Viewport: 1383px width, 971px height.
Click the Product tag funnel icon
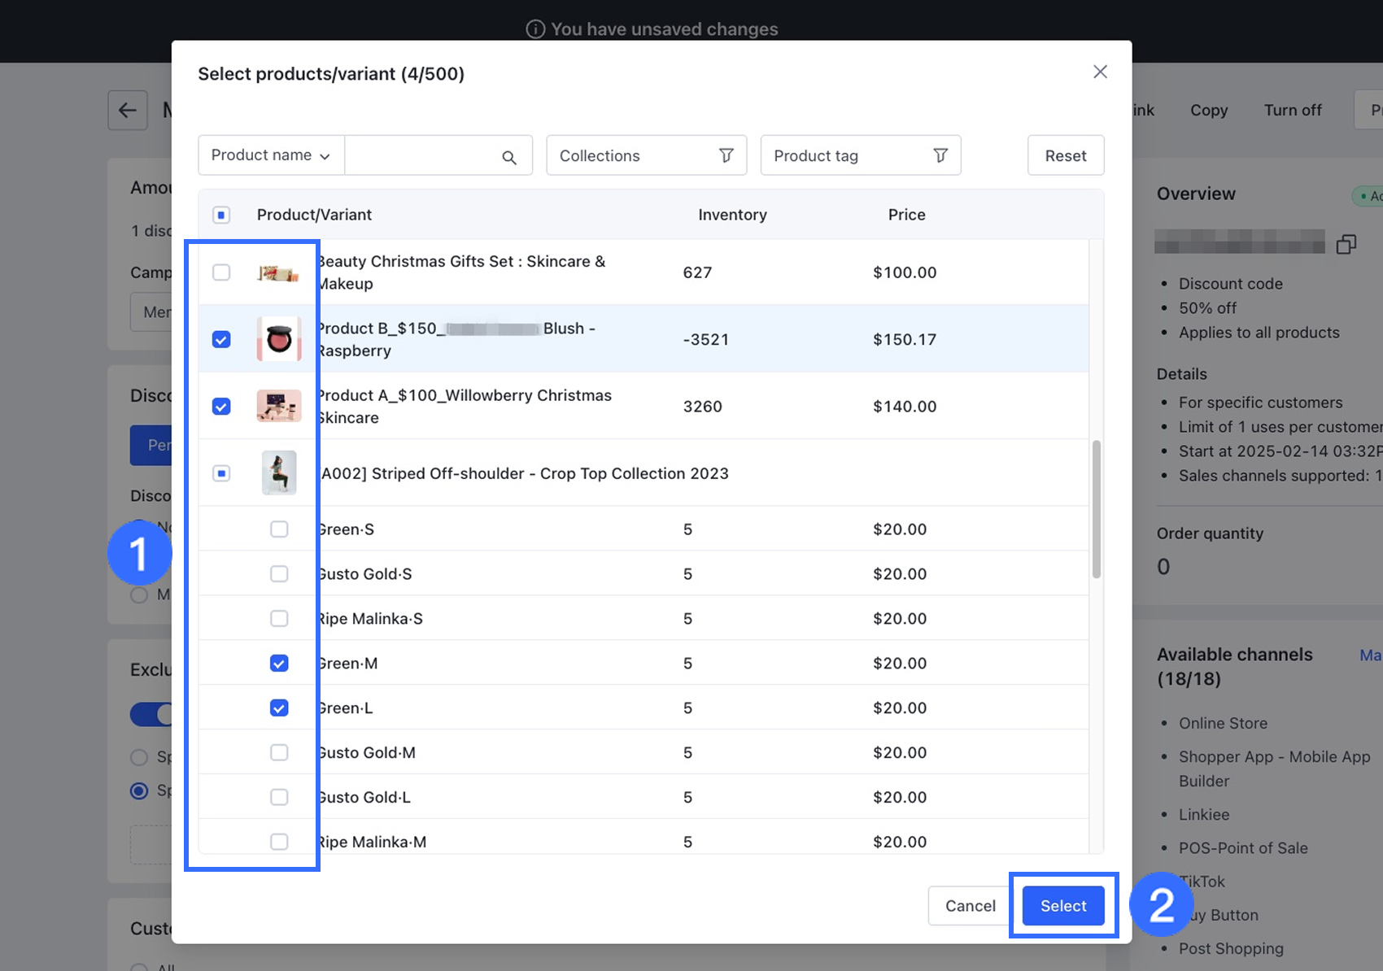coord(940,155)
